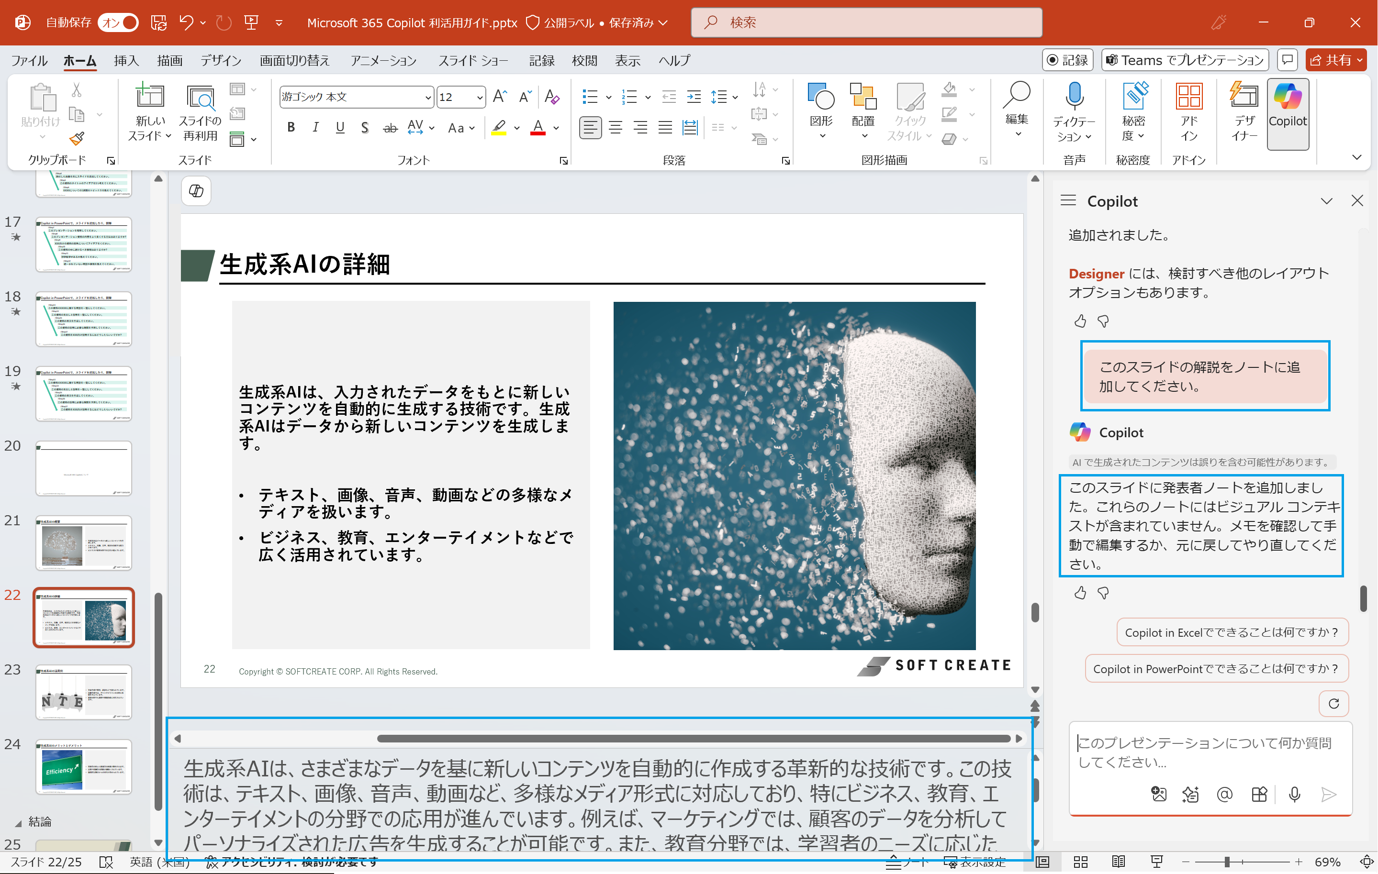Clear all formatting icon in the Font group
Viewport: 1378px width, 874px height.
pos(552,97)
